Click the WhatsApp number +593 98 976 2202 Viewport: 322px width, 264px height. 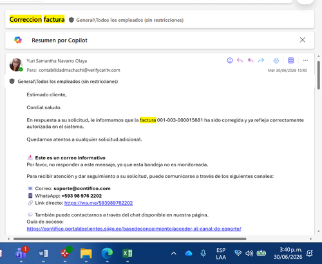82,196
